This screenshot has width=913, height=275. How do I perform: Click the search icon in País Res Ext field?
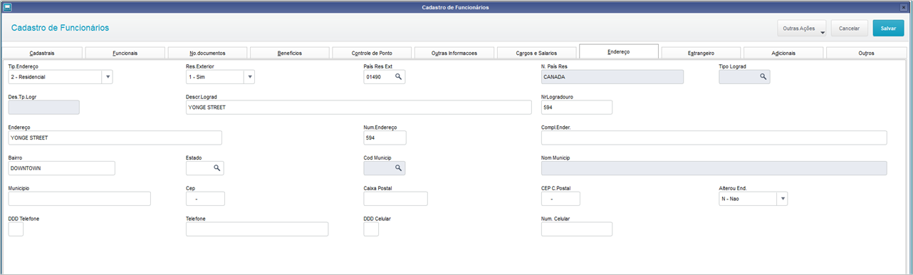pyautogui.click(x=399, y=77)
